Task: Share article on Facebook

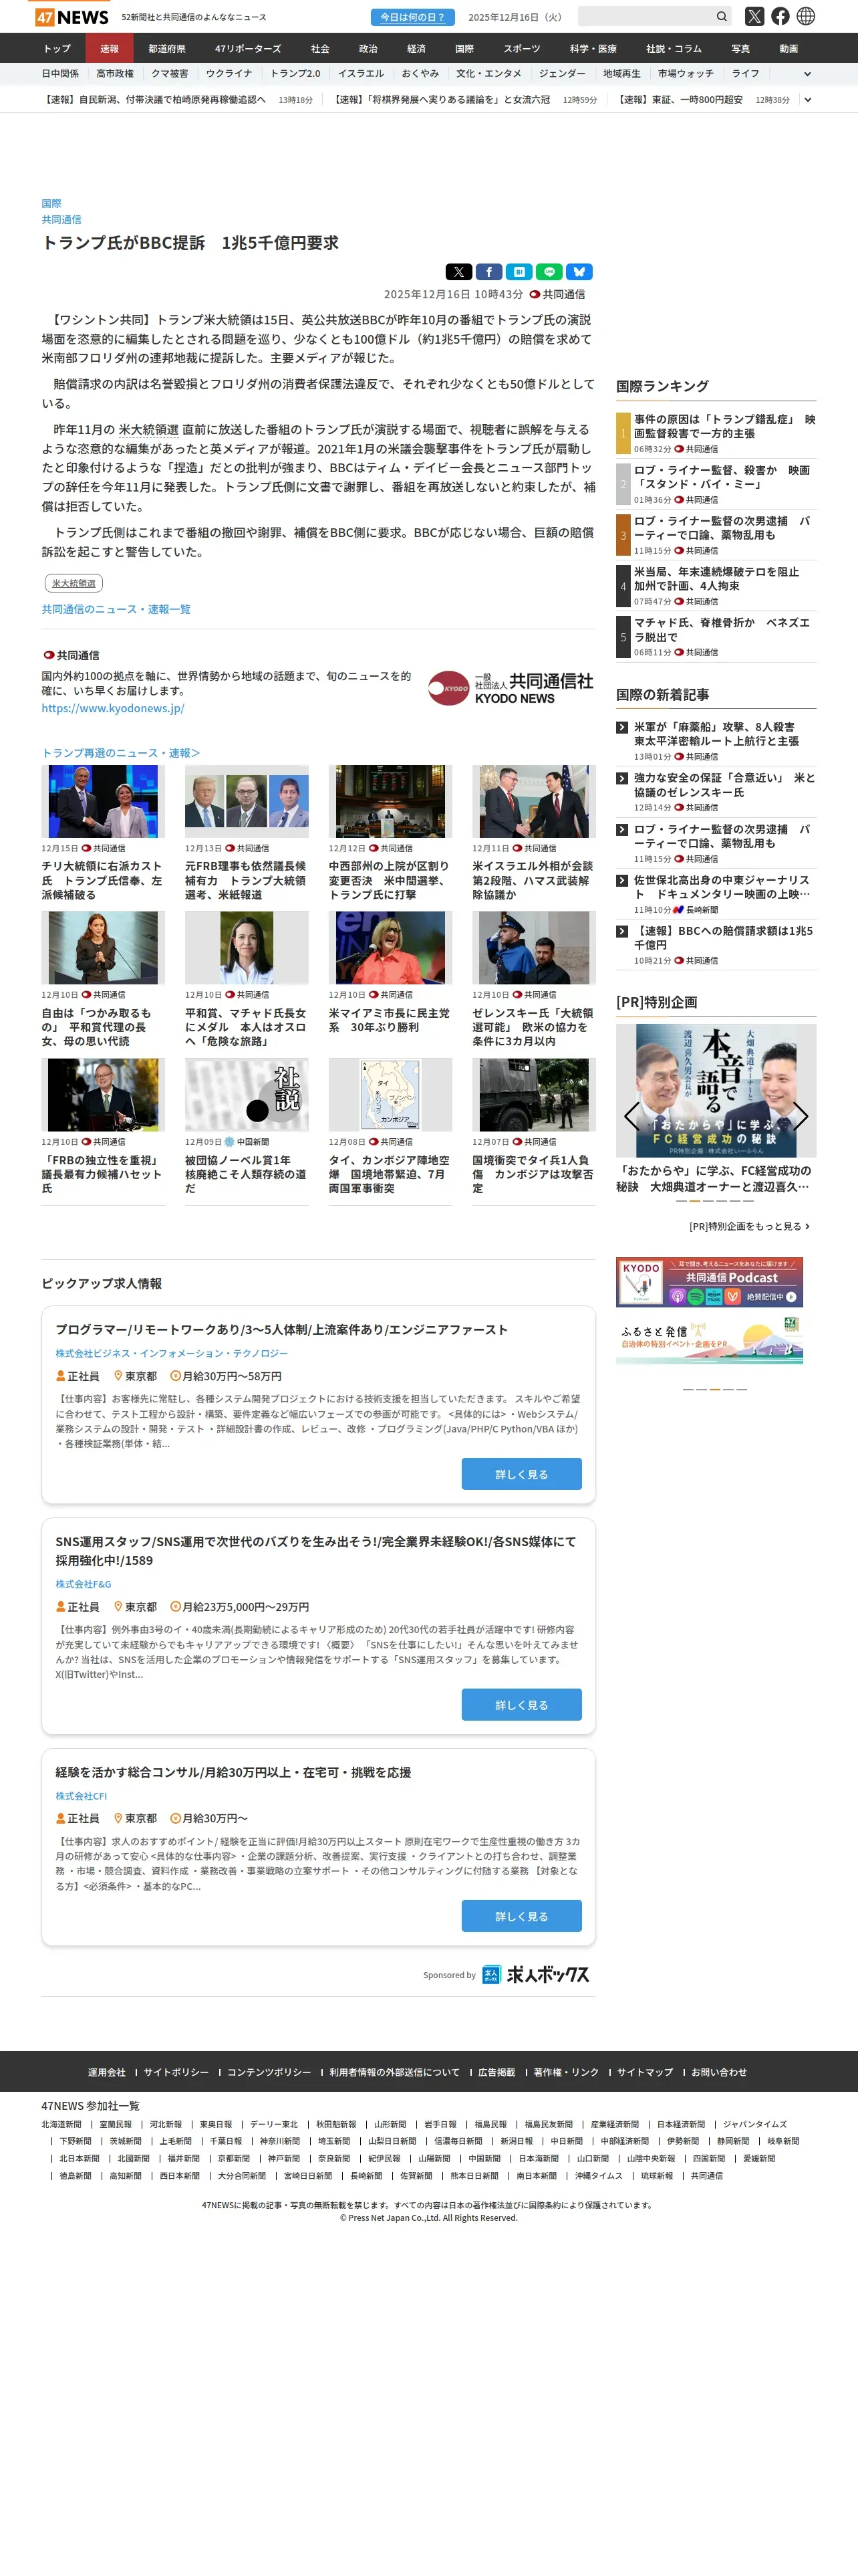Action: [x=488, y=272]
